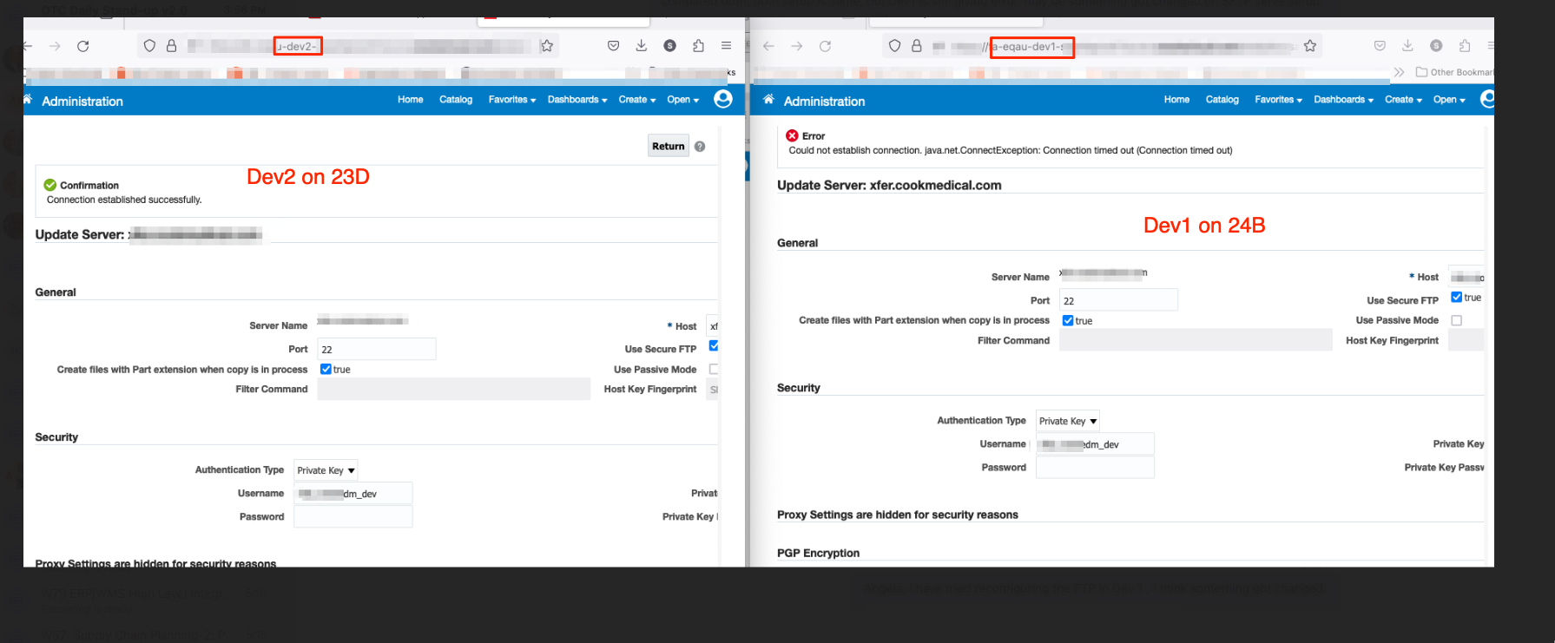
Task: Click the S account icon in right browser
Action: (x=1436, y=46)
